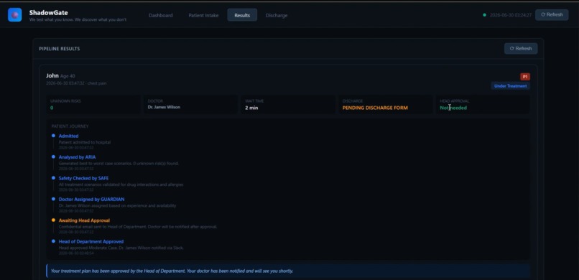The height and width of the screenshot is (280, 579).
Task: Click the app tagline under ShadowGate
Action: 78,19
